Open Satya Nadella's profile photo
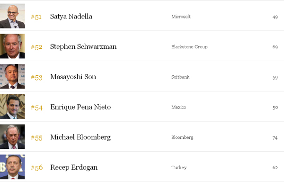Image resolution: width=284 pixels, height=182 pixels. click(x=12, y=16)
